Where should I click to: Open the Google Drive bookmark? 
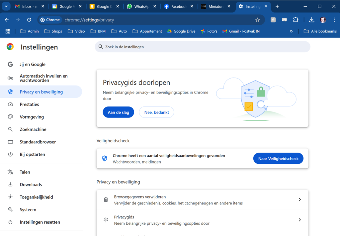[181, 31]
